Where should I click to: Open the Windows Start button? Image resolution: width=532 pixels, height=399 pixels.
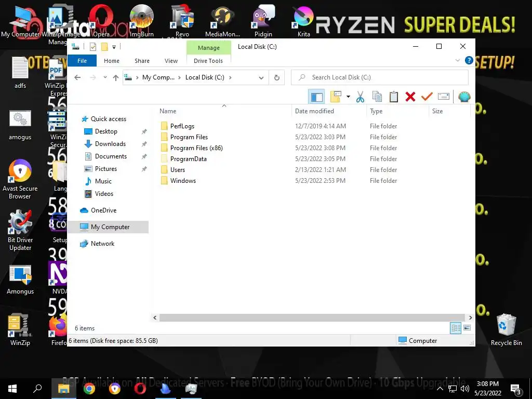tap(12, 389)
